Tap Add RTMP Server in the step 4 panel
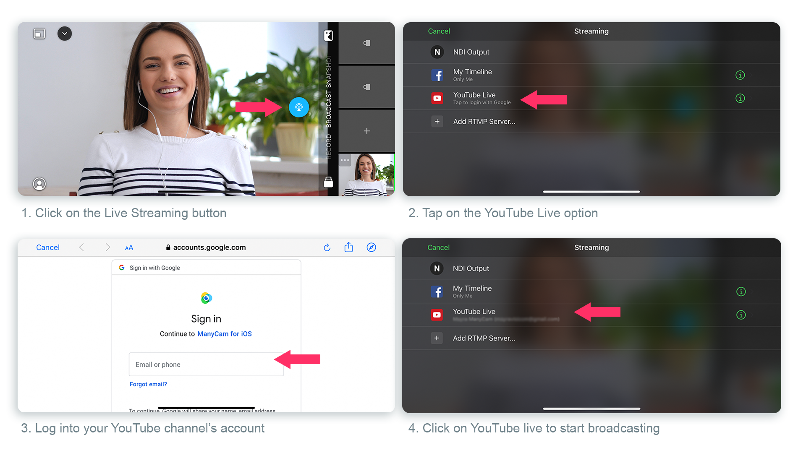Viewport: 806px width, 453px height. click(591, 338)
